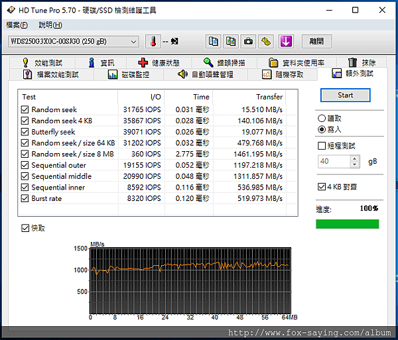Open the 資訊 info tab
398x340 pixels.
point(101,62)
